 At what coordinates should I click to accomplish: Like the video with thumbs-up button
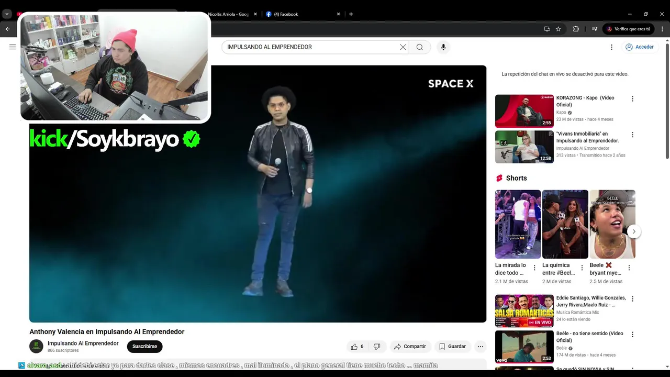pos(358,347)
